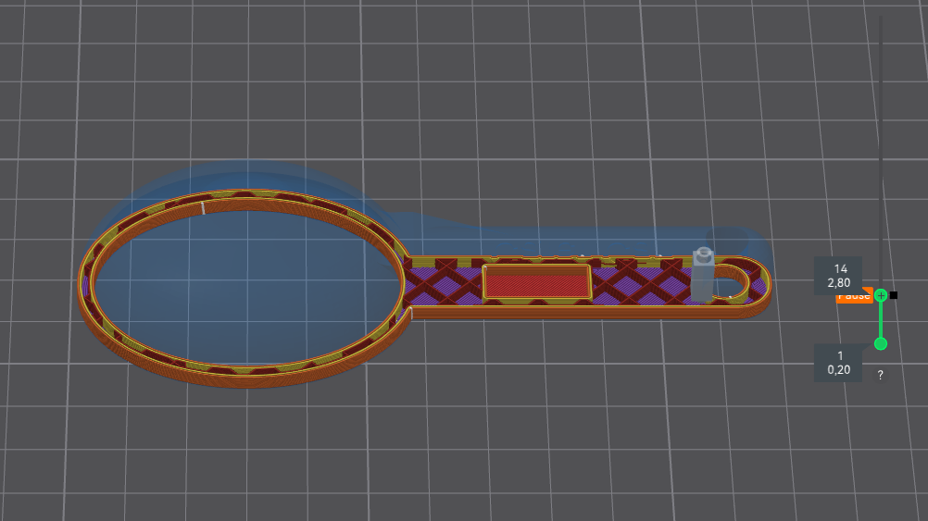The width and height of the screenshot is (928, 521).
Task: Select the gray cylinder object on model
Action: [x=703, y=275]
